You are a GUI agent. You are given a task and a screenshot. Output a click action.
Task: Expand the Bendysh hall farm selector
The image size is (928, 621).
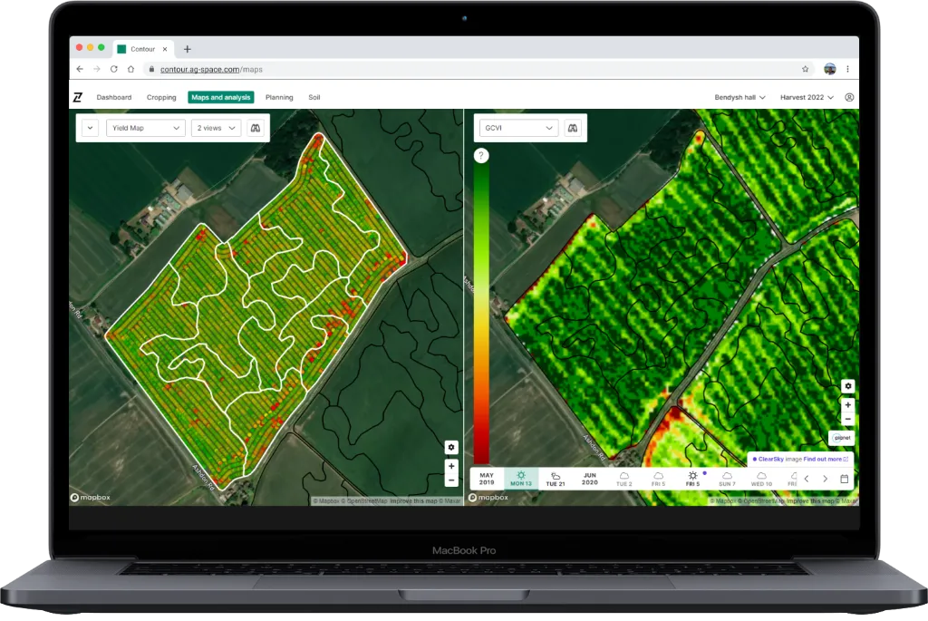pyautogui.click(x=739, y=97)
